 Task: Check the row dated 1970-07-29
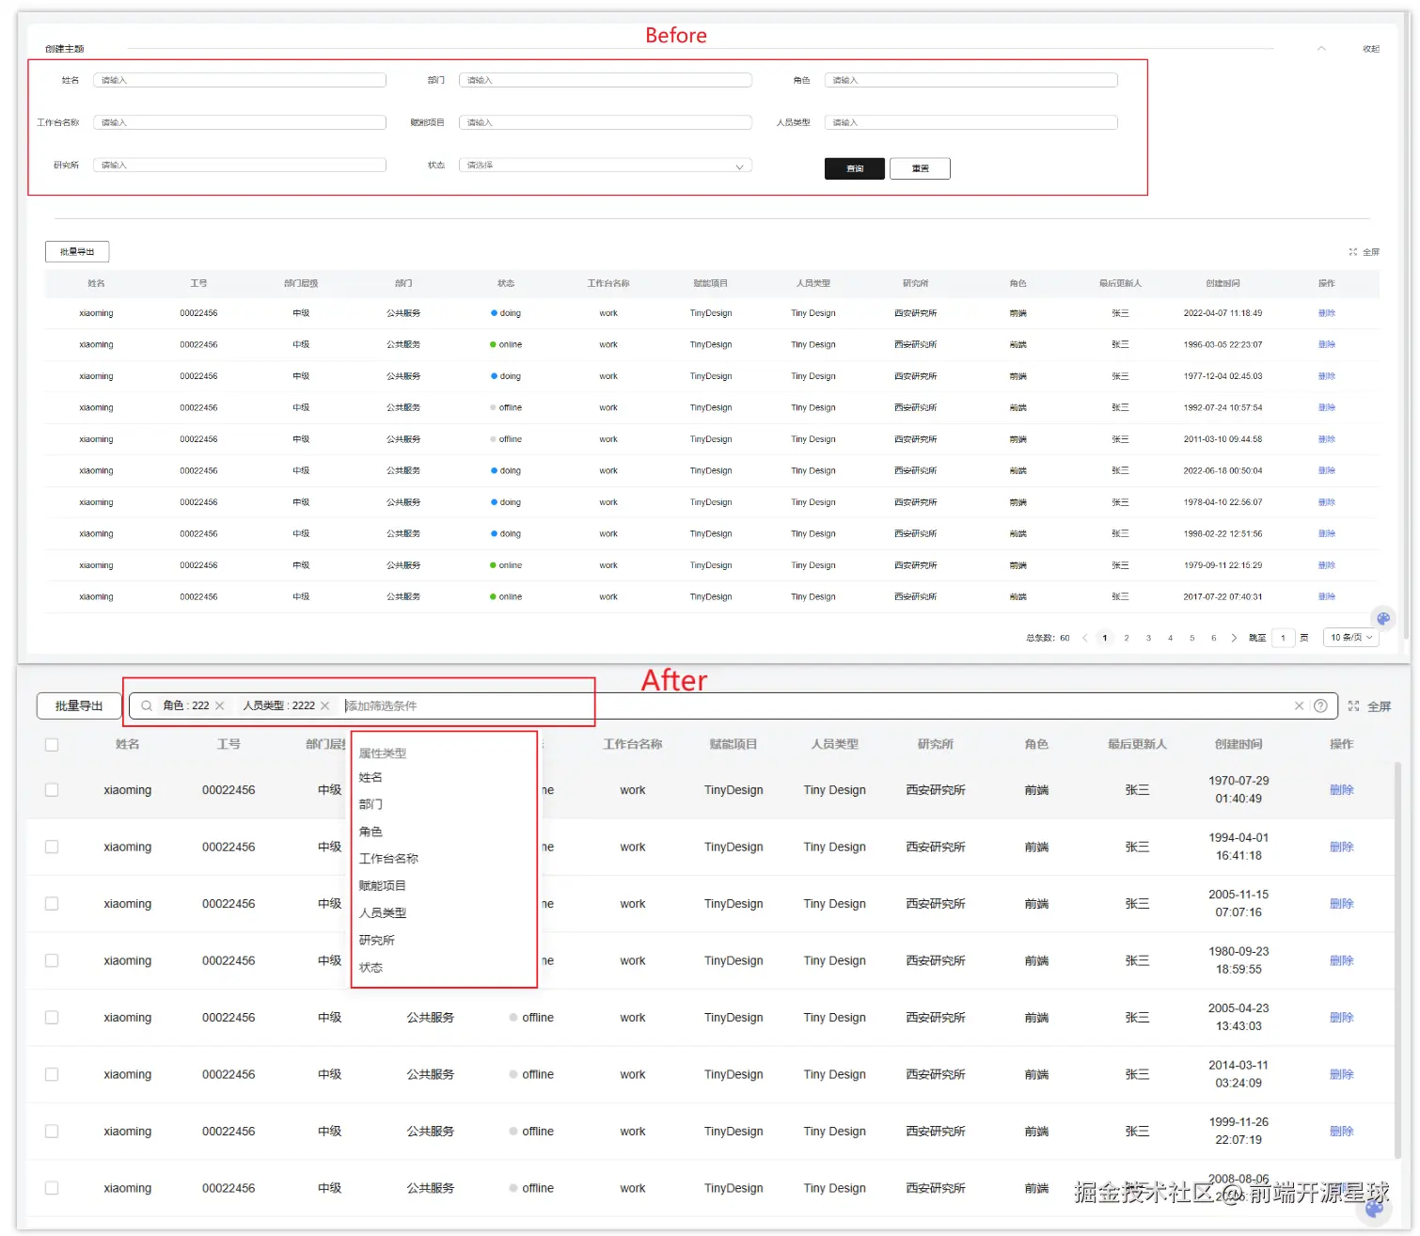[x=52, y=790]
